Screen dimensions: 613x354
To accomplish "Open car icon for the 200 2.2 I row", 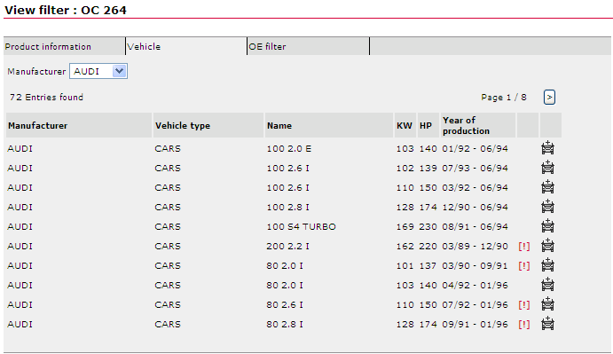I will [547, 246].
